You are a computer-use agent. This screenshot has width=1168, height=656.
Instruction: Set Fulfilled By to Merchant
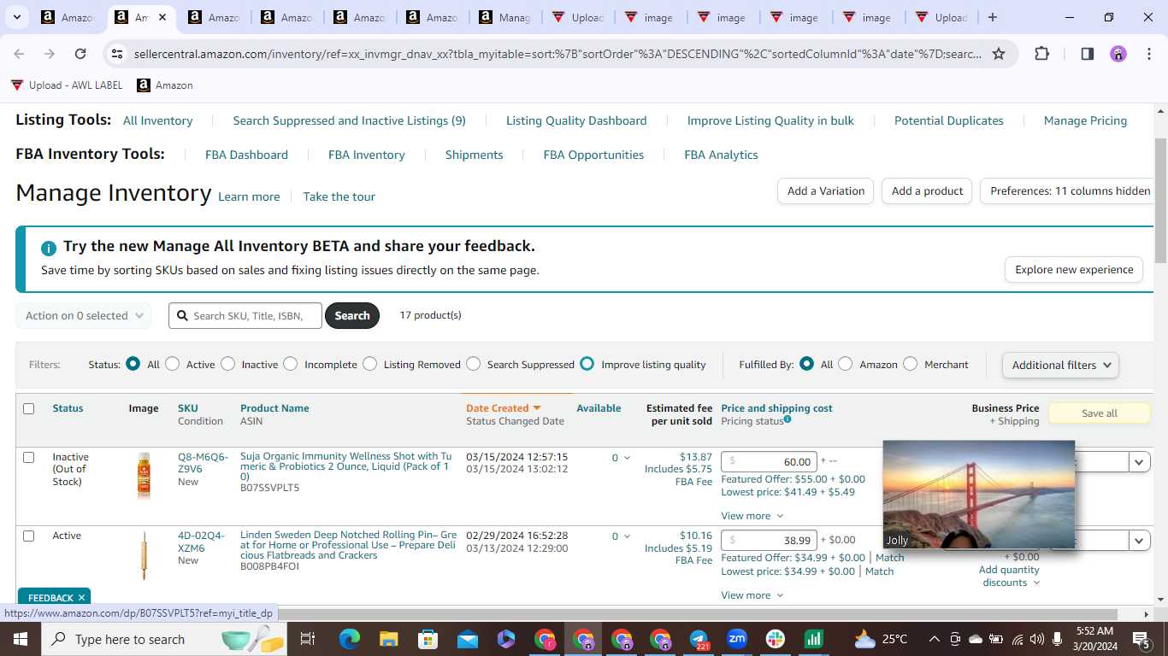pos(910,364)
